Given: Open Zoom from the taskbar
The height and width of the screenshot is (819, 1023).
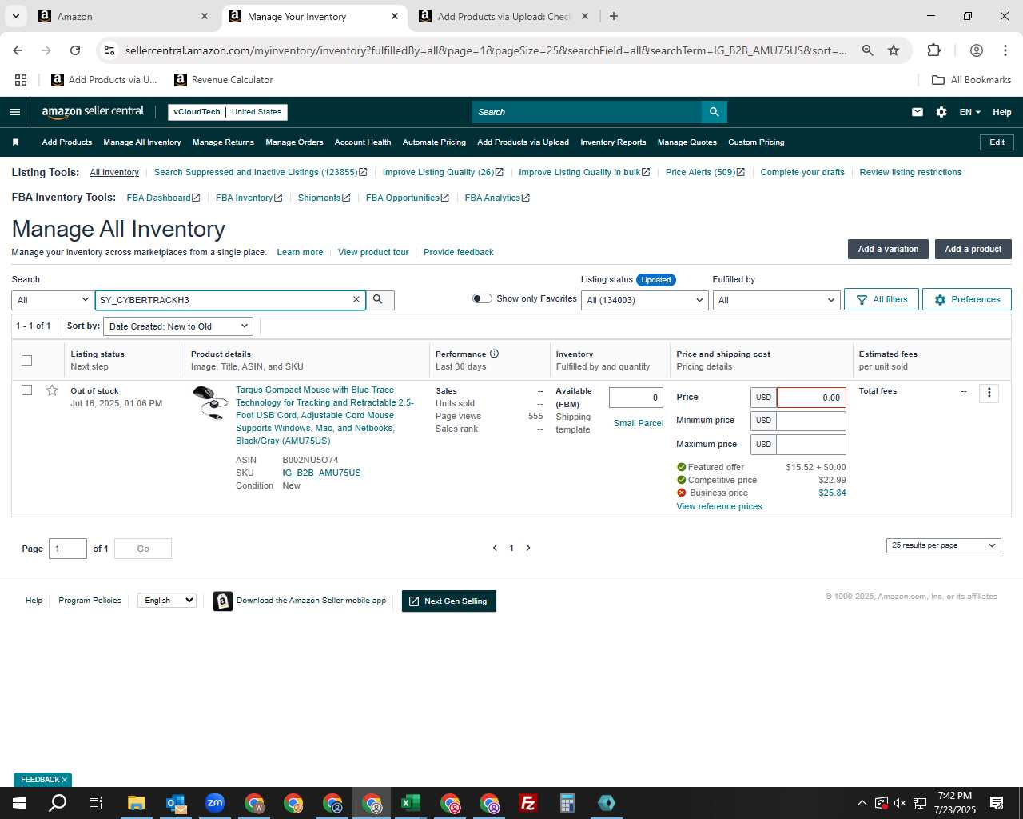Looking at the screenshot, I should [x=215, y=803].
